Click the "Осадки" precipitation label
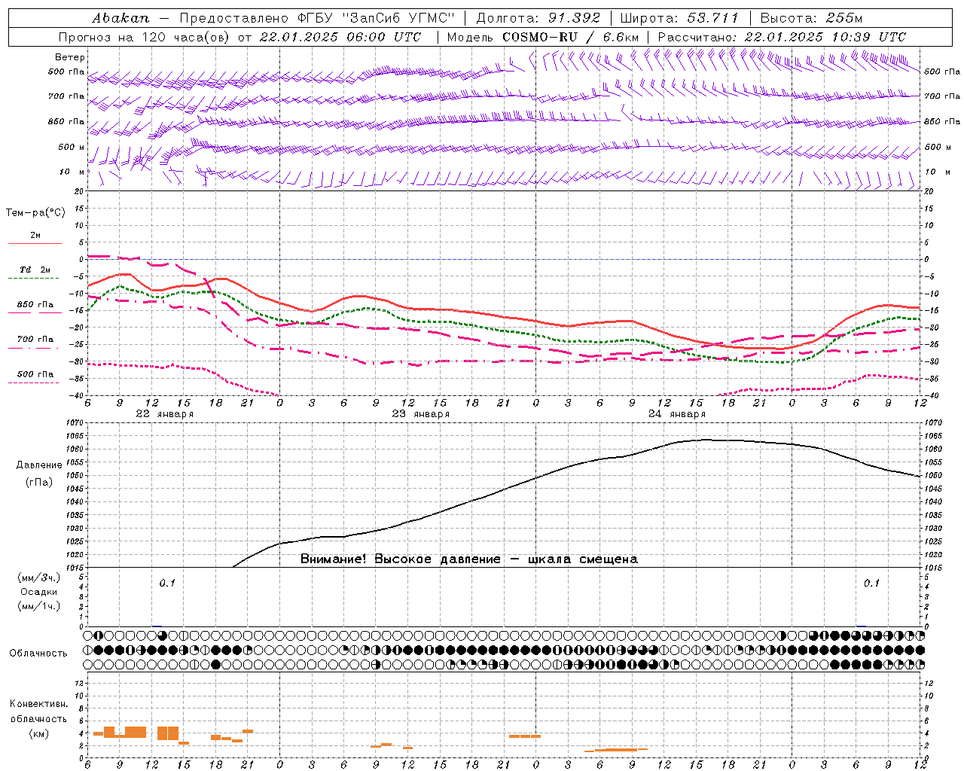Image resolution: width=964 pixels, height=771 pixels. pos(39,592)
